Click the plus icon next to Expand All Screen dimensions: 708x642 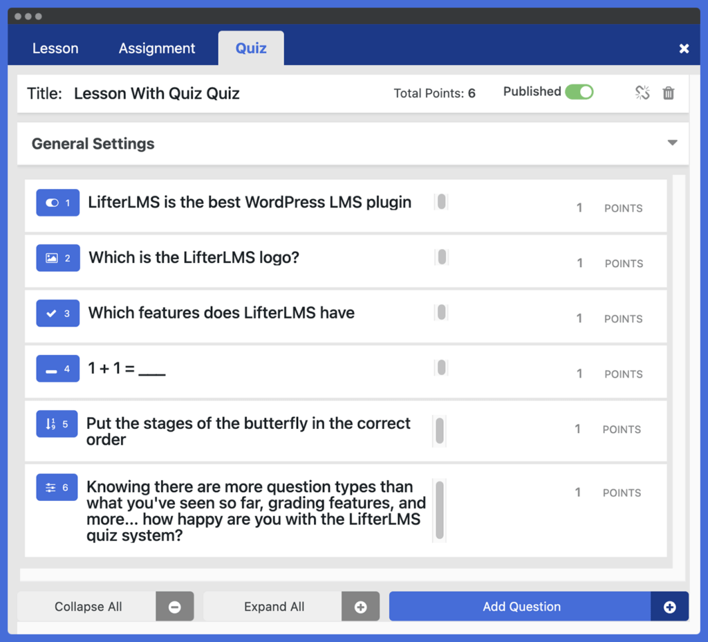click(x=360, y=607)
